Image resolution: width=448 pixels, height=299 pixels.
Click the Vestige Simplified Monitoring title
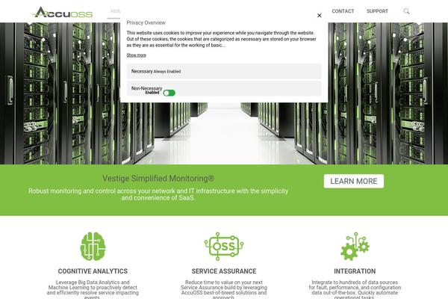158,178
